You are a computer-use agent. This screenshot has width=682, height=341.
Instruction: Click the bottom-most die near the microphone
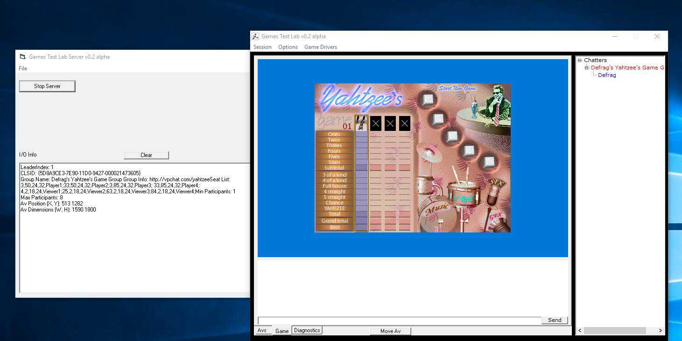tap(489, 162)
